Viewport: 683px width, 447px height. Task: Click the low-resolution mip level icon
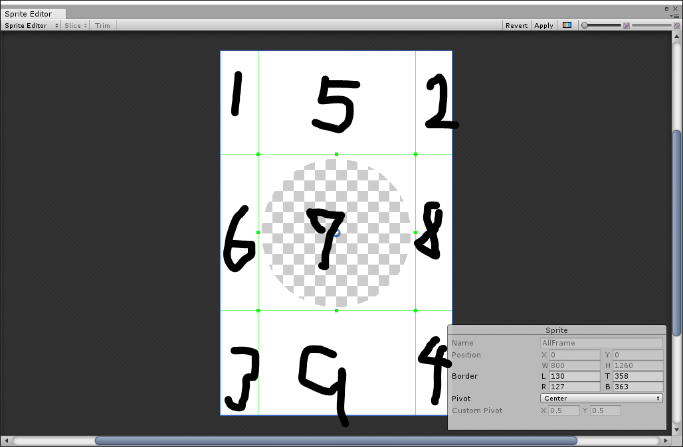(627, 26)
